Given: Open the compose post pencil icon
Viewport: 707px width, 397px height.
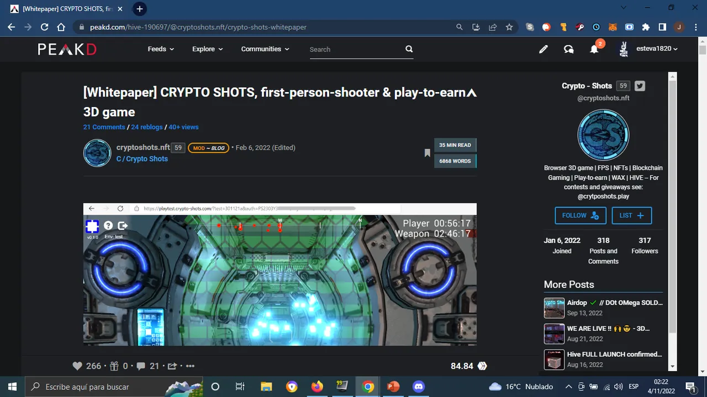Looking at the screenshot, I should tap(544, 49).
